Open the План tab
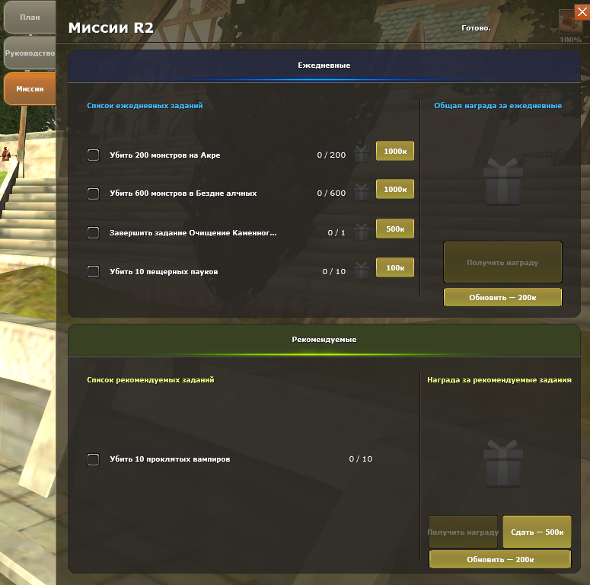This screenshot has width=590, height=585. coord(30,18)
